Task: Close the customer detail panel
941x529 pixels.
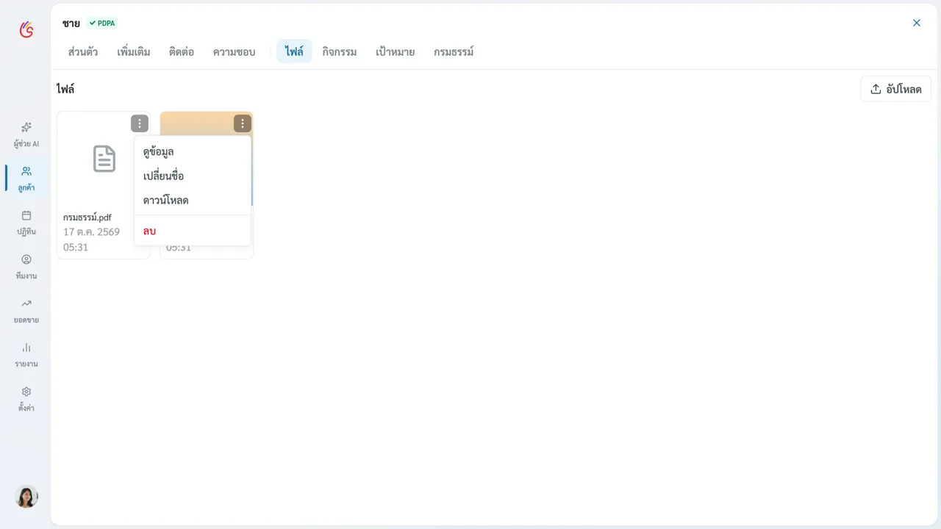Action: pos(917,23)
